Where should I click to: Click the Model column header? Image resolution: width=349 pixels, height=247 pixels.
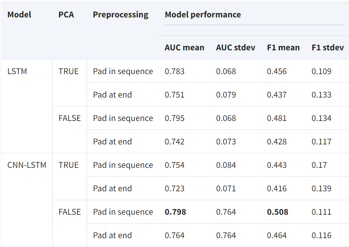pos(19,15)
